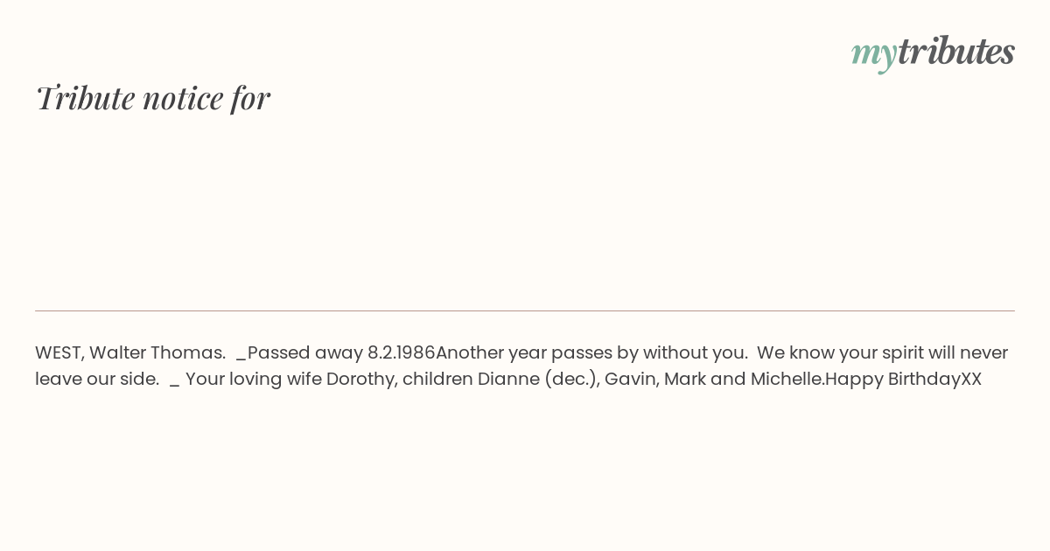Select the "Tribute notice for" heading
The height and width of the screenshot is (551, 1050).
tap(153, 97)
